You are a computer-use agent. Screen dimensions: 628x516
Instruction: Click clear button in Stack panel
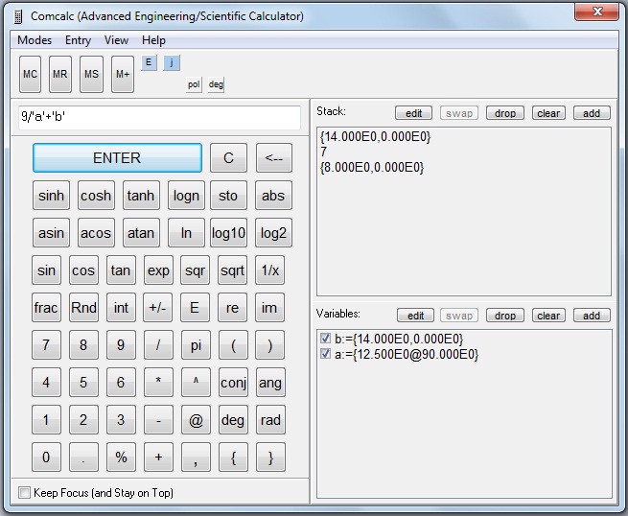[548, 113]
